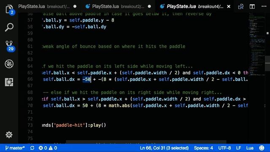Click the master branch in status bar
270x152 pixels.
tap(15, 148)
